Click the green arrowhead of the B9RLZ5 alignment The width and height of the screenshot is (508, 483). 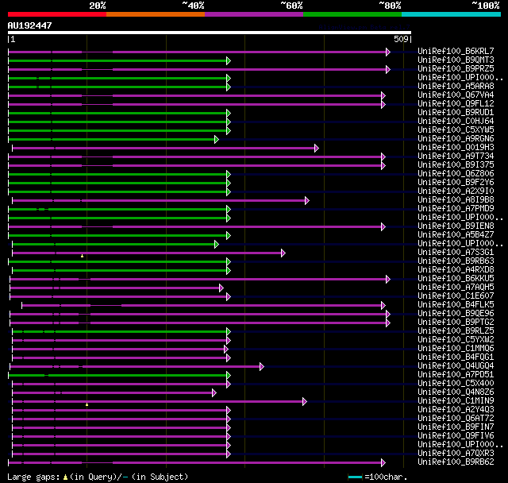click(229, 331)
